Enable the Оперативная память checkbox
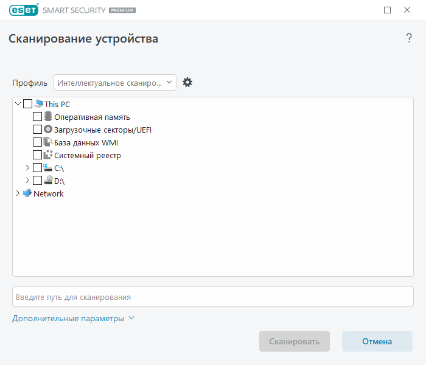This screenshot has width=426, height=365. pyautogui.click(x=38, y=117)
